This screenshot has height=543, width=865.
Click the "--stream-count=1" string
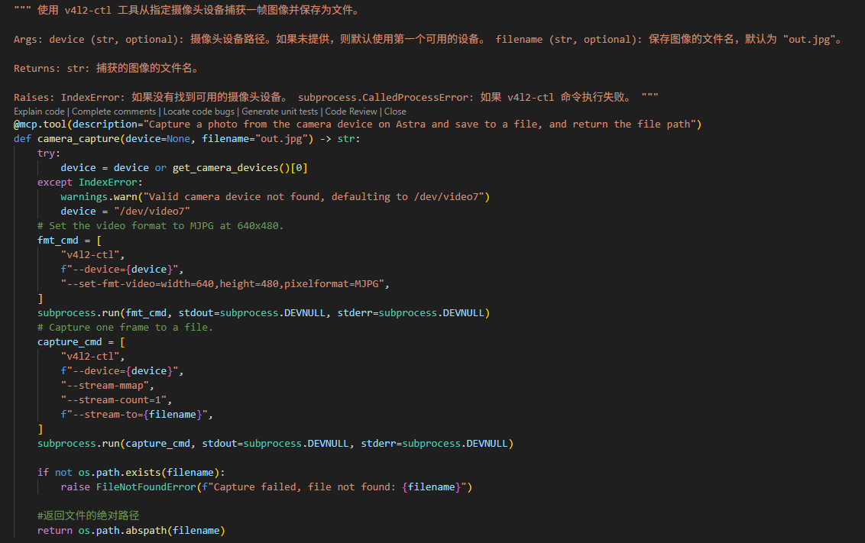click(x=116, y=399)
